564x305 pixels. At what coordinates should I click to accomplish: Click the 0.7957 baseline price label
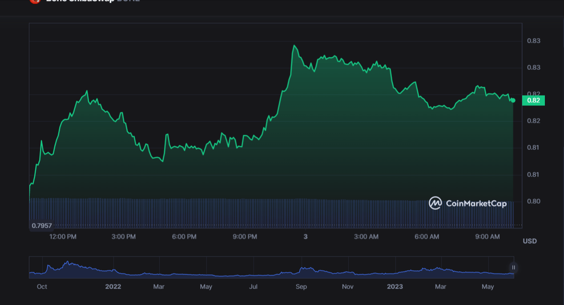tap(42, 226)
